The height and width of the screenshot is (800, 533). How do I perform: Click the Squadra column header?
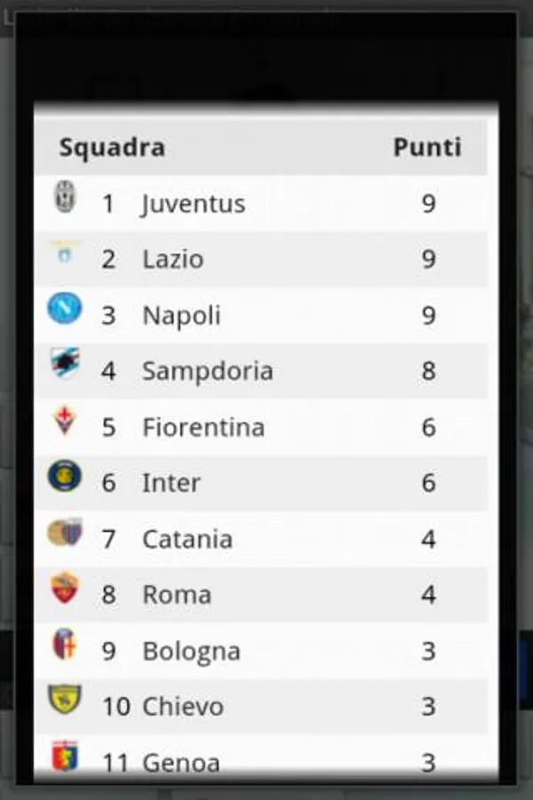click(112, 147)
